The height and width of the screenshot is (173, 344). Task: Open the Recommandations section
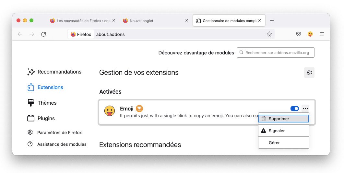(54, 72)
